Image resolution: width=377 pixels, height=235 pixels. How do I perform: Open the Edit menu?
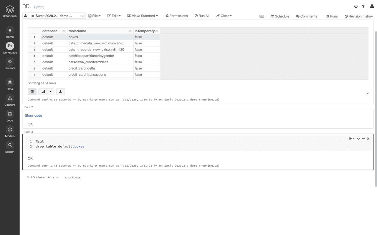[x=114, y=16]
